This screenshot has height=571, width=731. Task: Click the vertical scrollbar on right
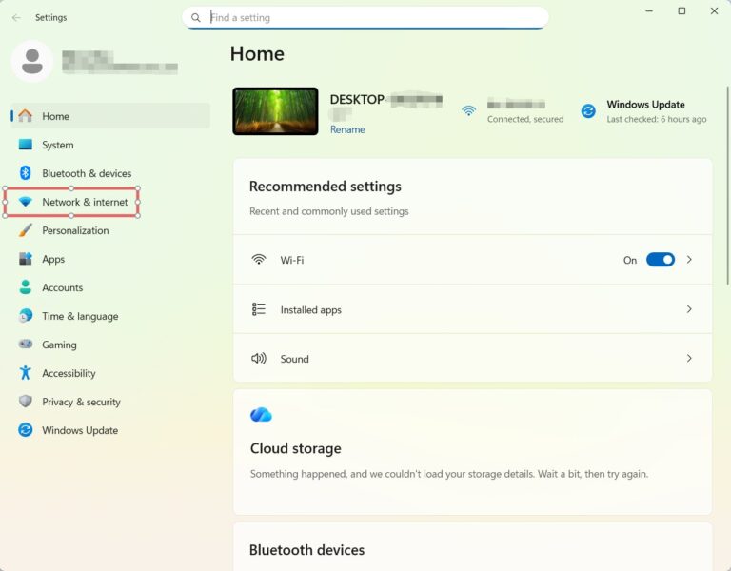coord(727,185)
